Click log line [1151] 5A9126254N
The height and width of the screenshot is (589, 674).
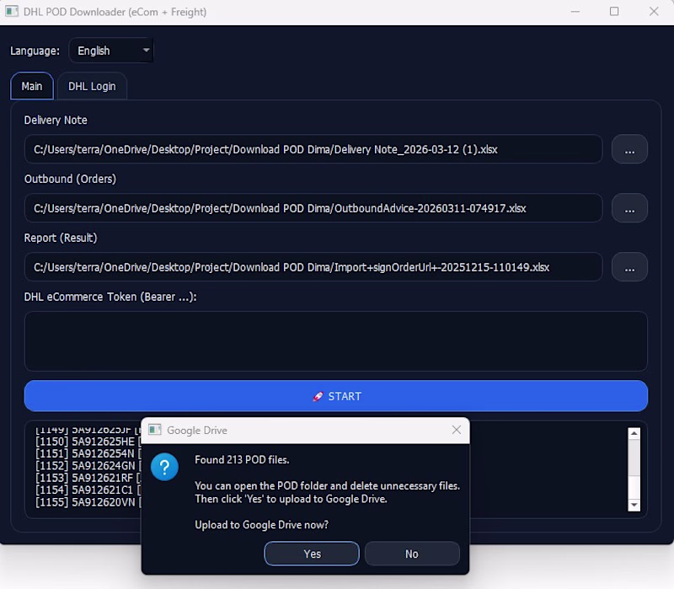coord(88,453)
